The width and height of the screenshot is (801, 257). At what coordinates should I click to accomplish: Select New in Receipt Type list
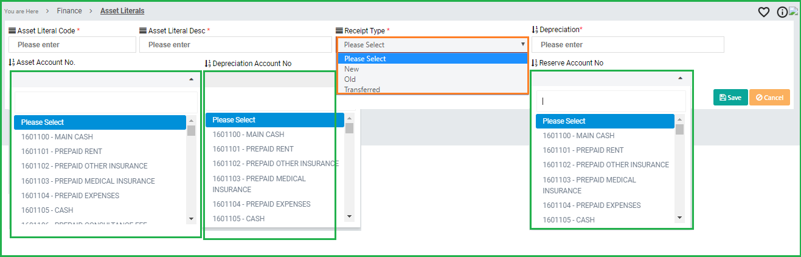coord(352,69)
